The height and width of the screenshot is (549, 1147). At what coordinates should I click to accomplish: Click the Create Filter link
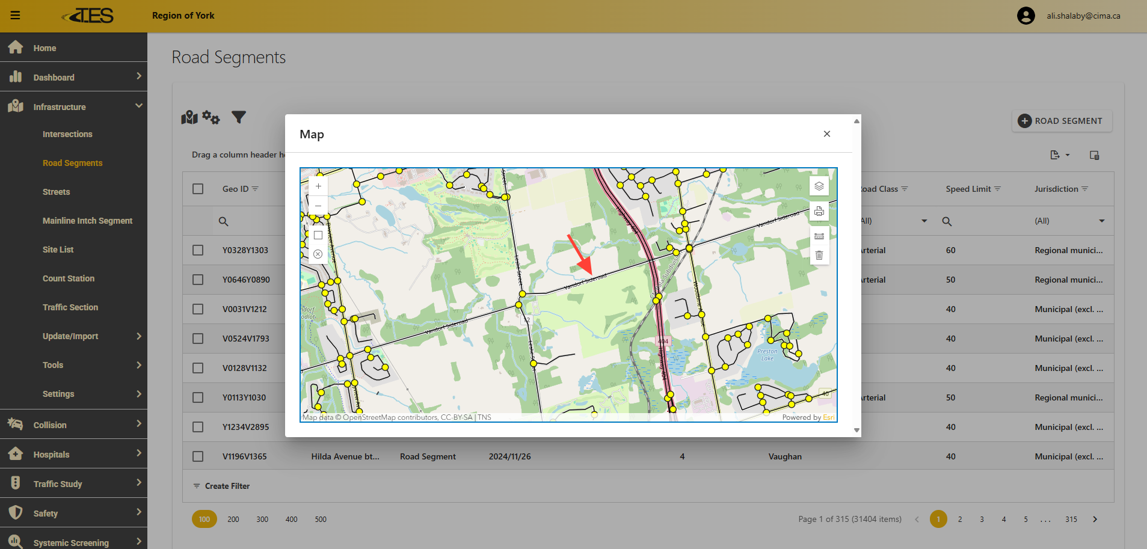tap(227, 486)
